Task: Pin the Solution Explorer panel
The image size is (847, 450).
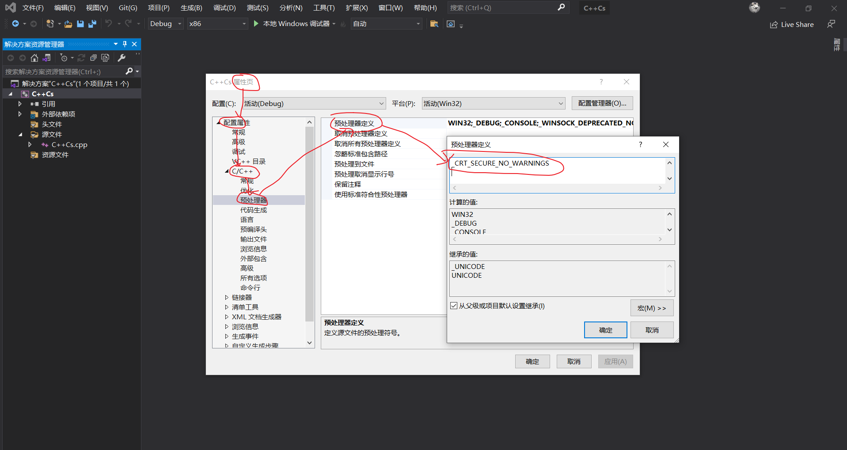Action: pos(125,44)
